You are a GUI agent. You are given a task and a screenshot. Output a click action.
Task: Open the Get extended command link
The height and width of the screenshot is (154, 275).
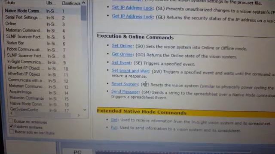(x=114, y=120)
